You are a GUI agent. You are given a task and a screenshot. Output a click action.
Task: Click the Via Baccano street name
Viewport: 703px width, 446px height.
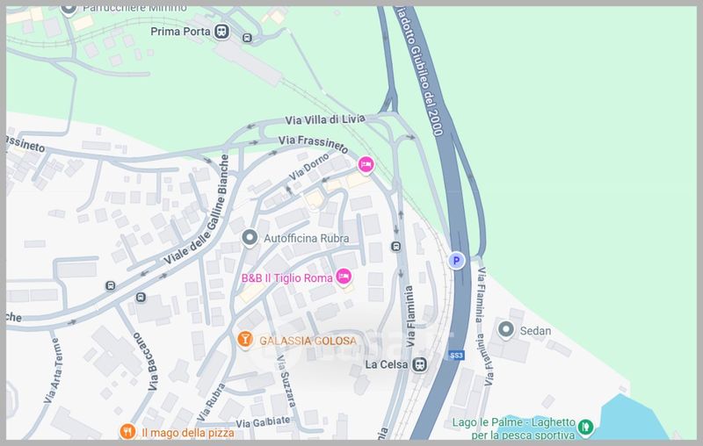(146, 361)
